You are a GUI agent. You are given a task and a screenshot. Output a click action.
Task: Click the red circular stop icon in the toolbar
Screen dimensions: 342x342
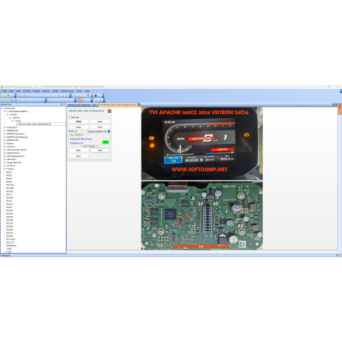[x=96, y=96]
